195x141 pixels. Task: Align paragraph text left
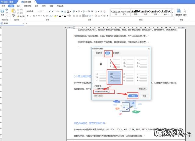tap(74, 16)
